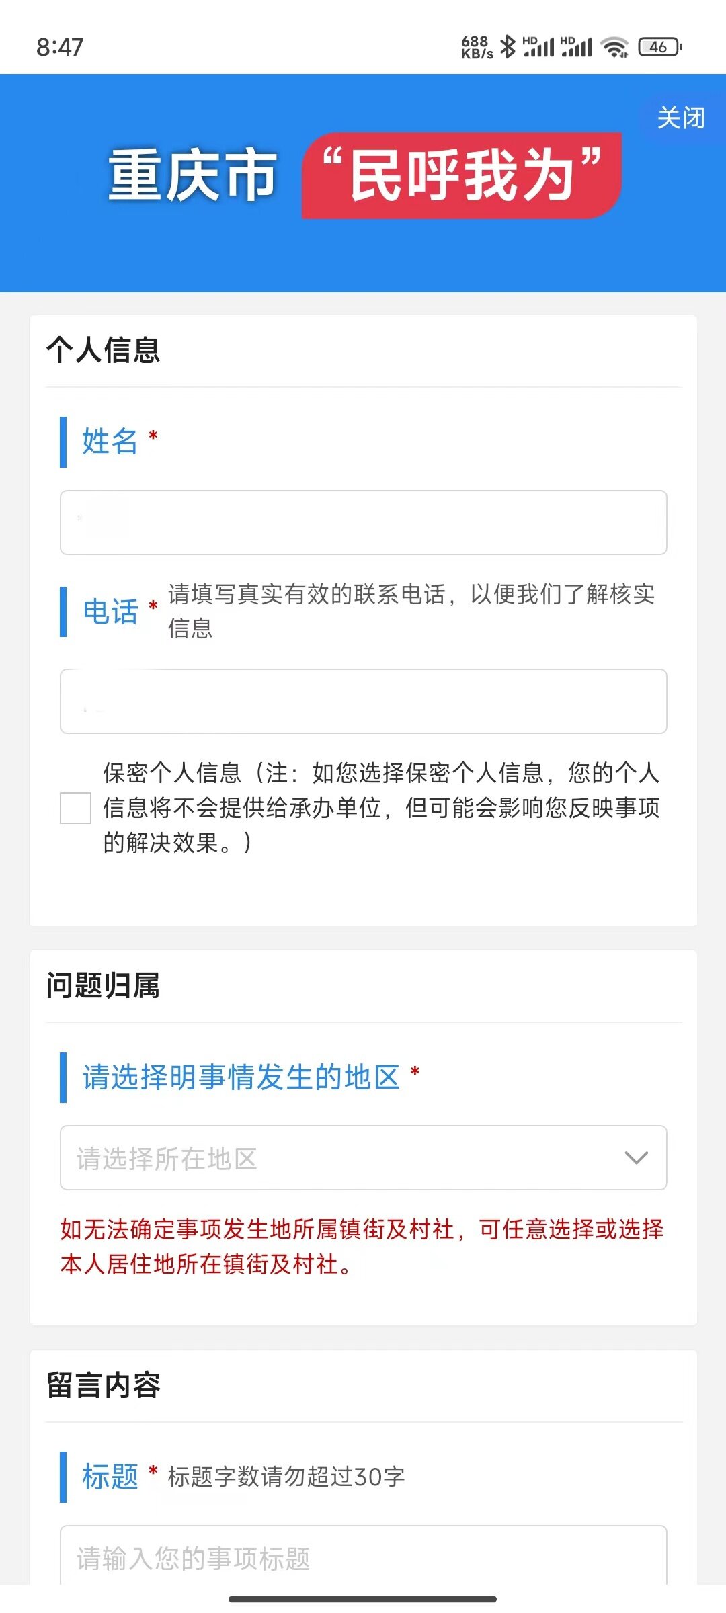726x1613 pixels.
Task: Tap the 问题归属 section heading
Action: [x=104, y=986]
